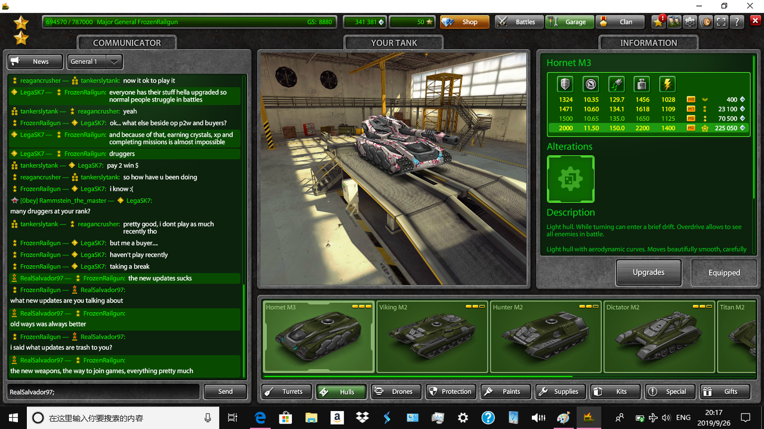Open the weight (kg) stat icon
Image resolution: width=764 pixels, height=429 pixels.
[642, 83]
